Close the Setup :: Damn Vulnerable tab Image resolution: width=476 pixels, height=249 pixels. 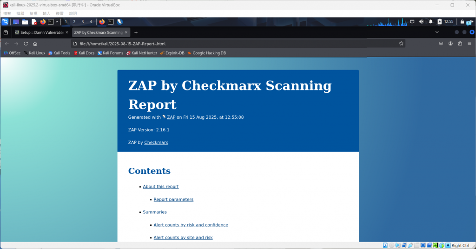[67, 32]
